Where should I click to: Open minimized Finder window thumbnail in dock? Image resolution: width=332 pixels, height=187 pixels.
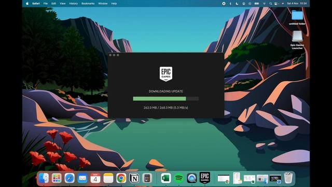(262, 179)
